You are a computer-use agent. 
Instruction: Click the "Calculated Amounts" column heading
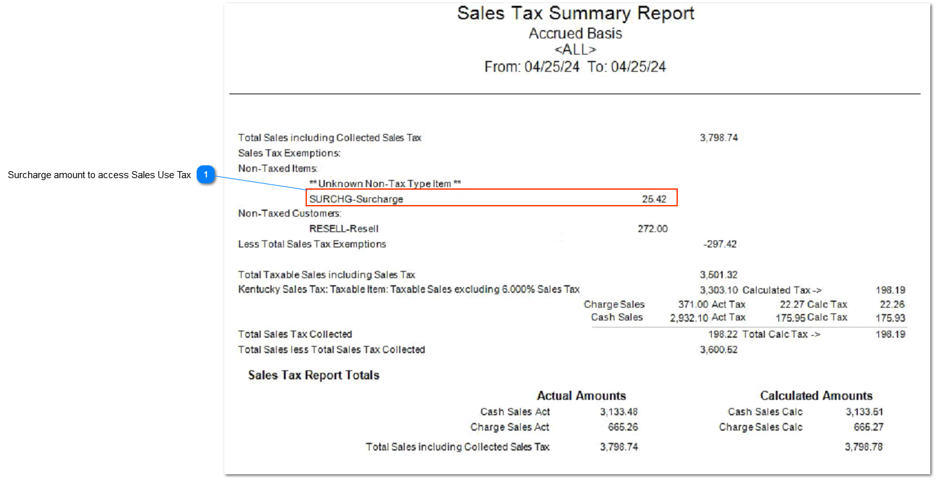point(816,395)
